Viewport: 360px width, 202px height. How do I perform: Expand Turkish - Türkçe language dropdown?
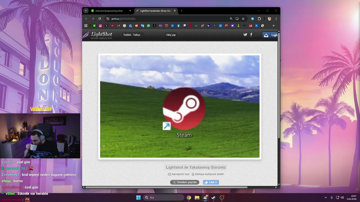pyautogui.click(x=133, y=35)
